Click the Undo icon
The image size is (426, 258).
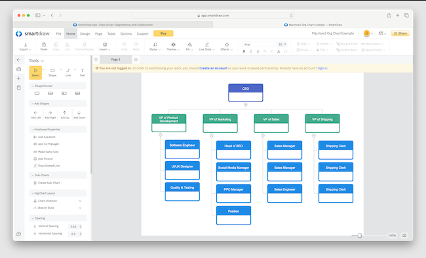(x=124, y=46)
